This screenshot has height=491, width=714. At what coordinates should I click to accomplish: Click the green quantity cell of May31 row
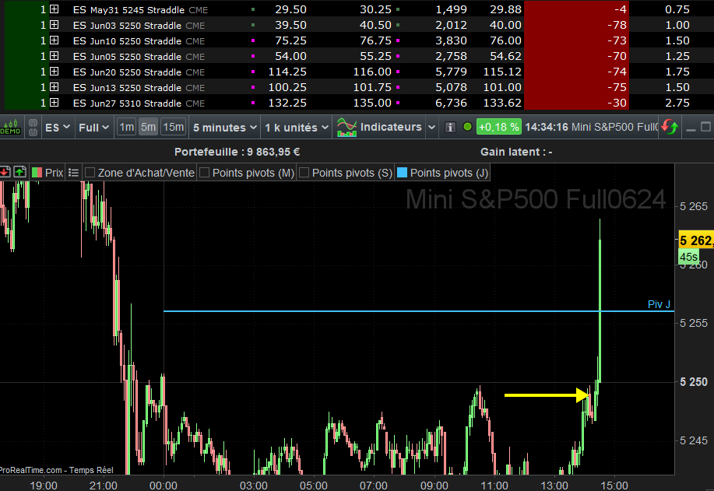[x=26, y=9]
